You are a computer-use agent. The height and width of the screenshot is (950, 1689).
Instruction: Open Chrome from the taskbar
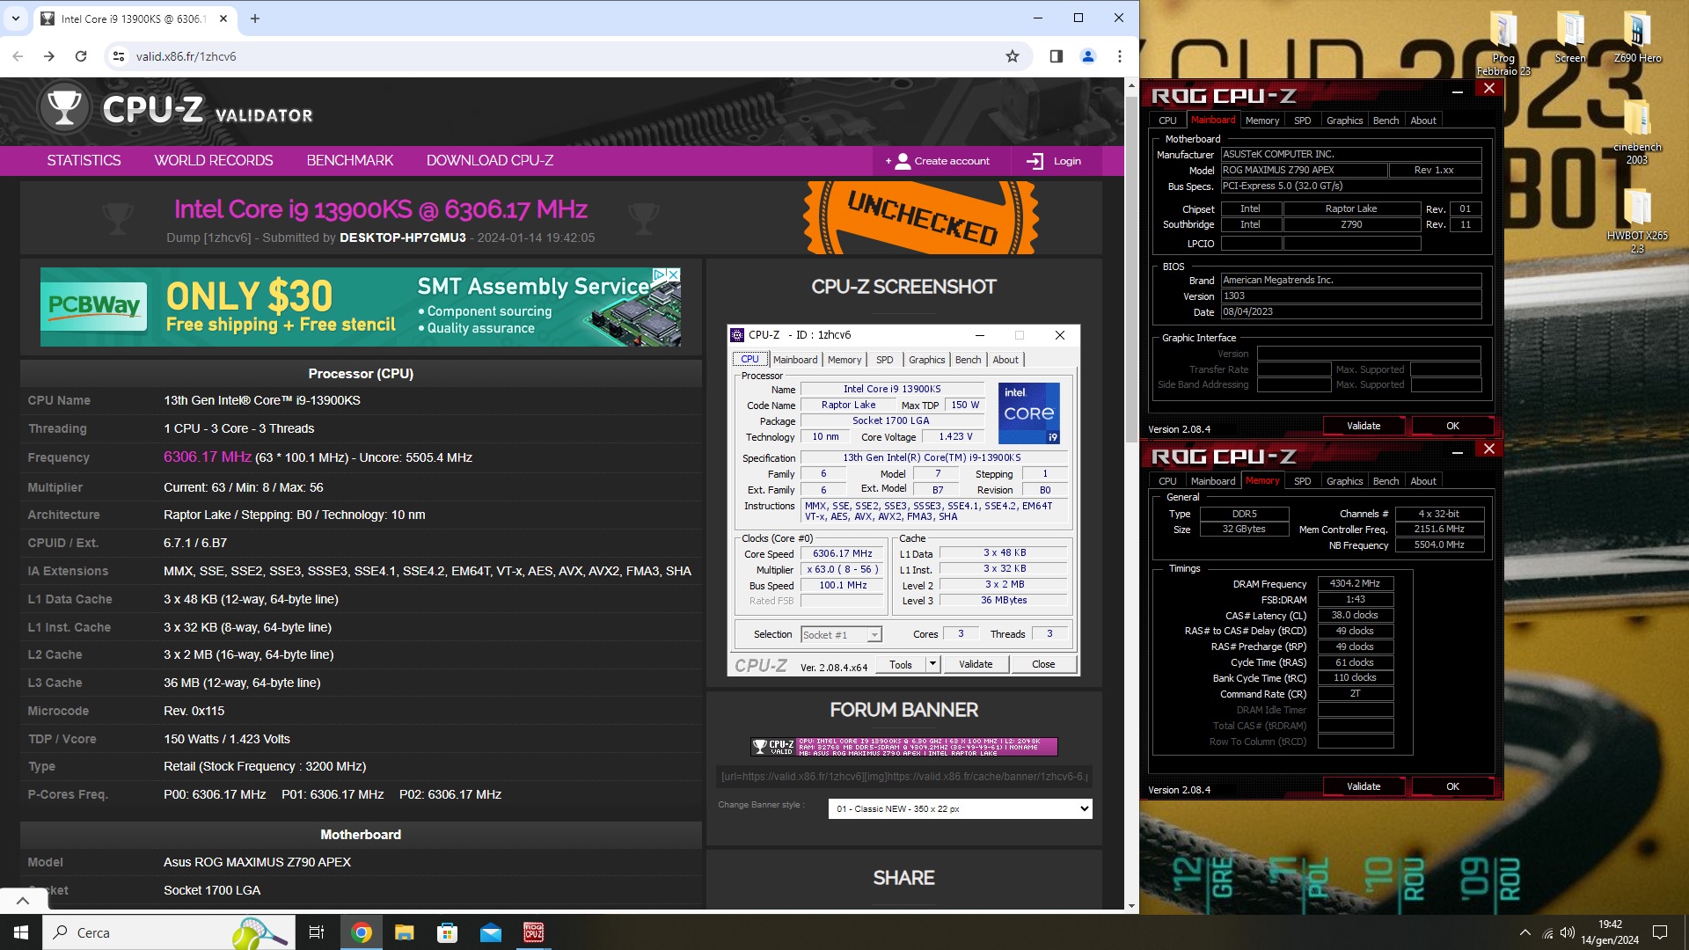361,932
